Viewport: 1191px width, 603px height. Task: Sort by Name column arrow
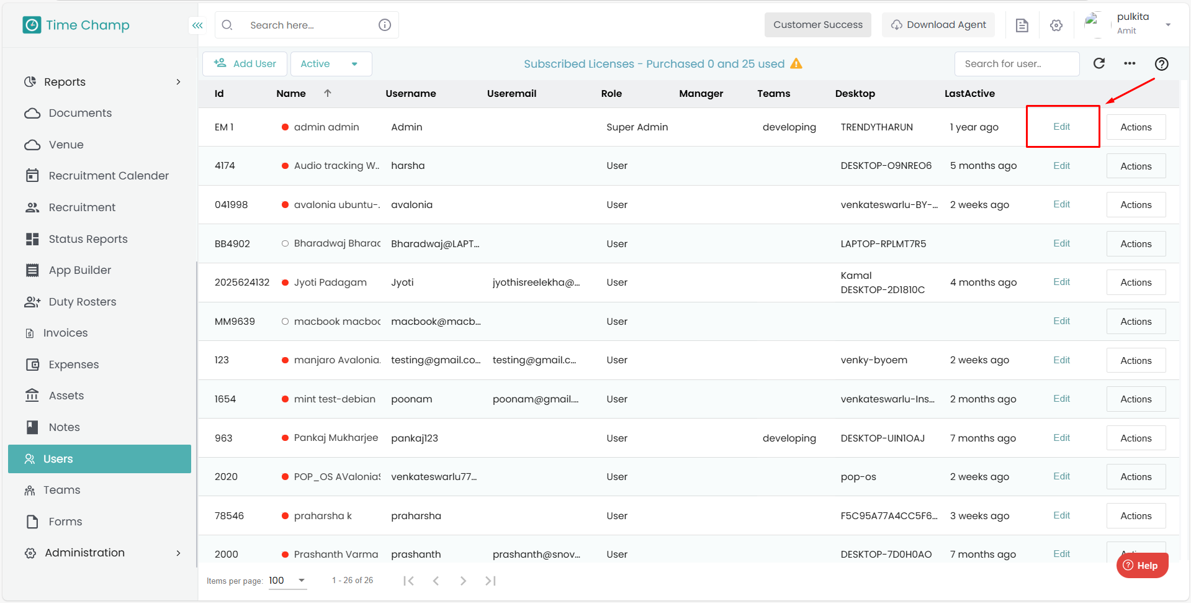coord(328,93)
